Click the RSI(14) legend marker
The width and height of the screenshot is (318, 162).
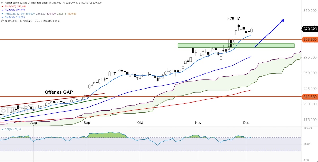pyautogui.click(x=2, y=129)
